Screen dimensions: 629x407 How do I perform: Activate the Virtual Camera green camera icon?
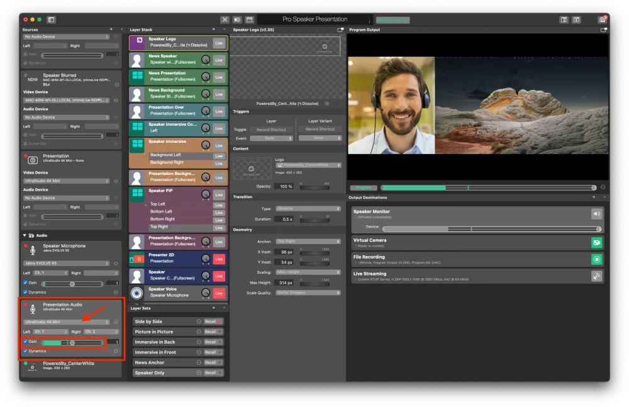pyautogui.click(x=596, y=242)
